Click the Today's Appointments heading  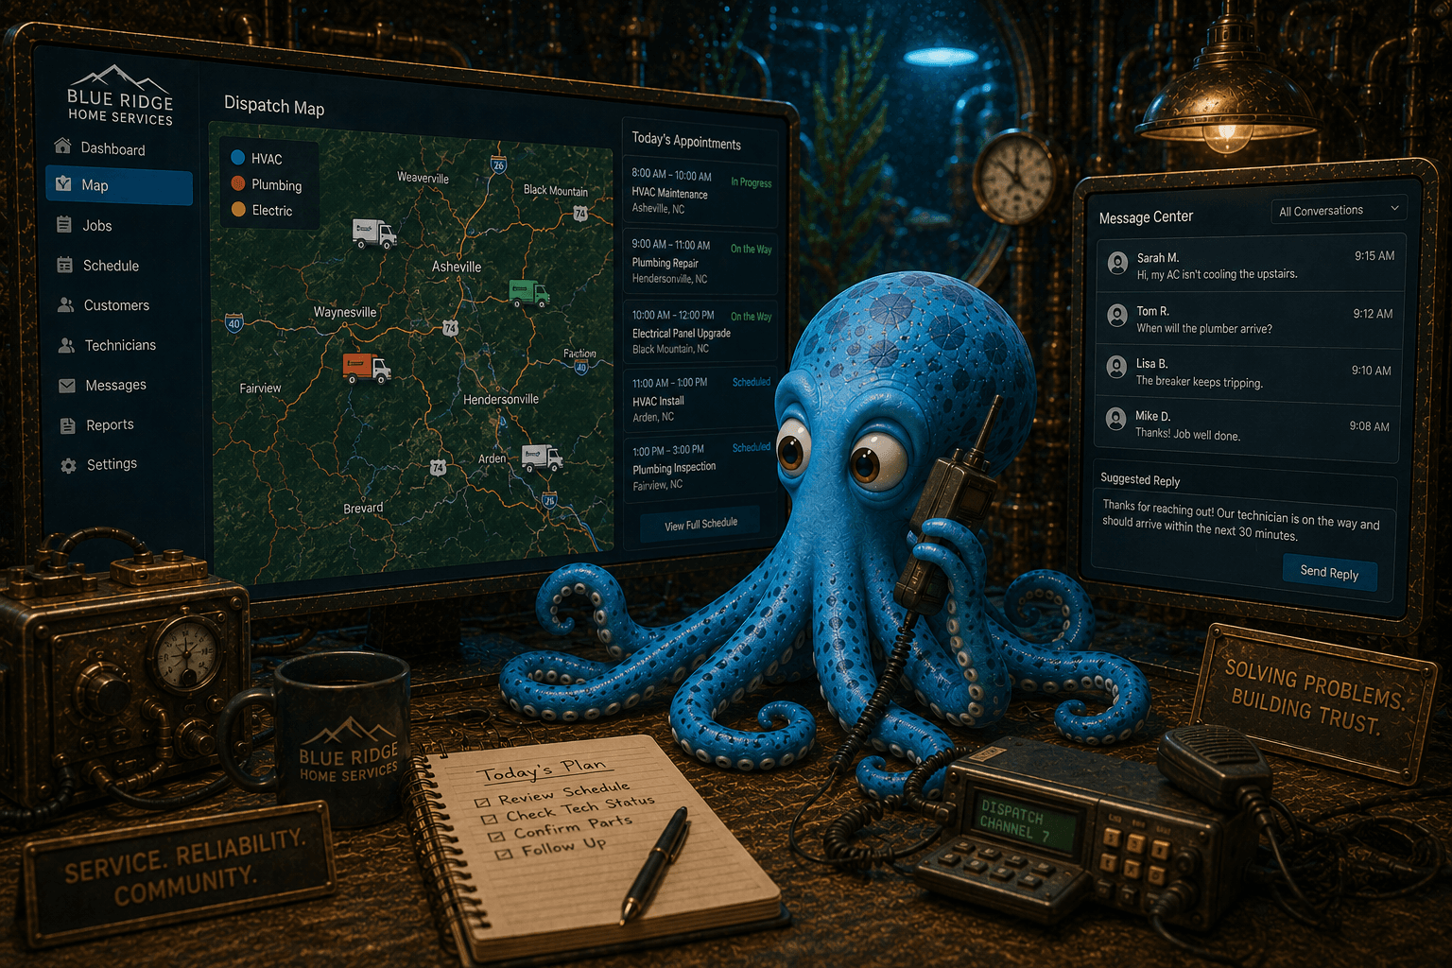[686, 141]
